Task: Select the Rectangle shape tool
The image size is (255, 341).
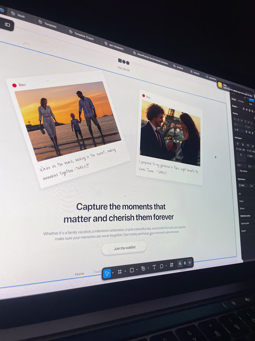Action: 132,270
